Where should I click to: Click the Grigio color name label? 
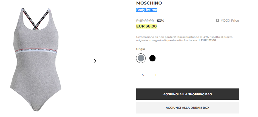tap(140, 49)
